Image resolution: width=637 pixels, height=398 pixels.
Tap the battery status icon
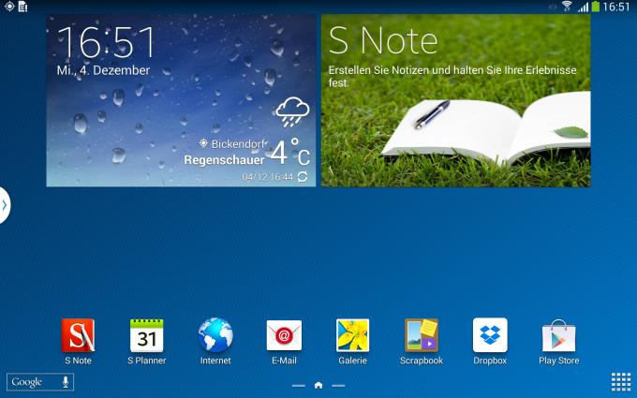pos(596,7)
